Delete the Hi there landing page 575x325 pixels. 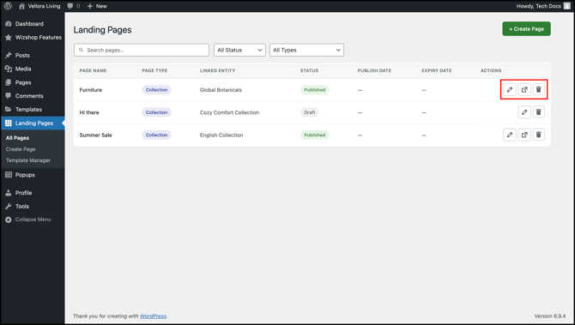coord(538,112)
